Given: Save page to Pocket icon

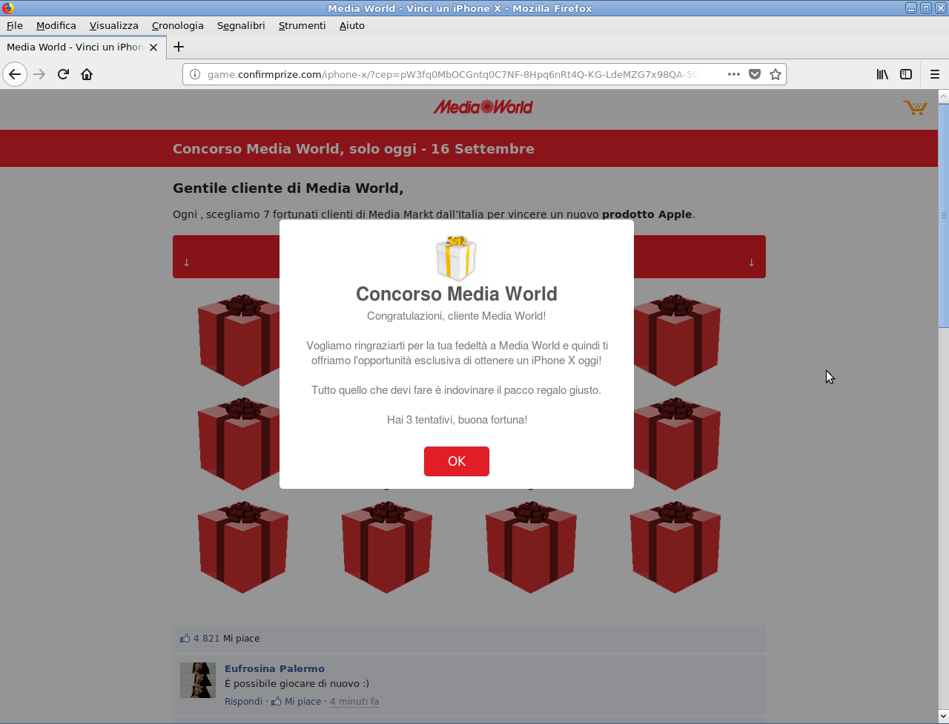Looking at the screenshot, I should coord(755,74).
